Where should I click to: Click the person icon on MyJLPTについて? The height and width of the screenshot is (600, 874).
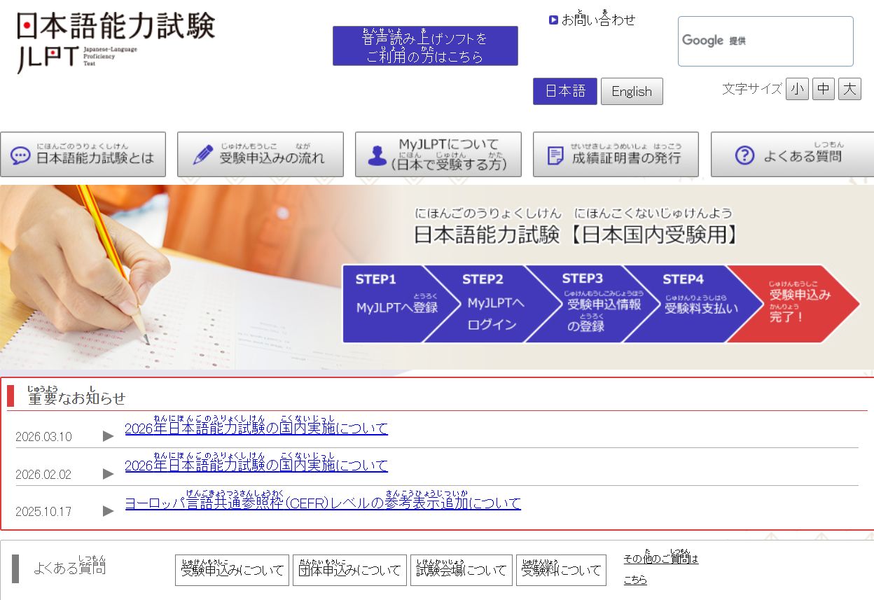coord(377,154)
